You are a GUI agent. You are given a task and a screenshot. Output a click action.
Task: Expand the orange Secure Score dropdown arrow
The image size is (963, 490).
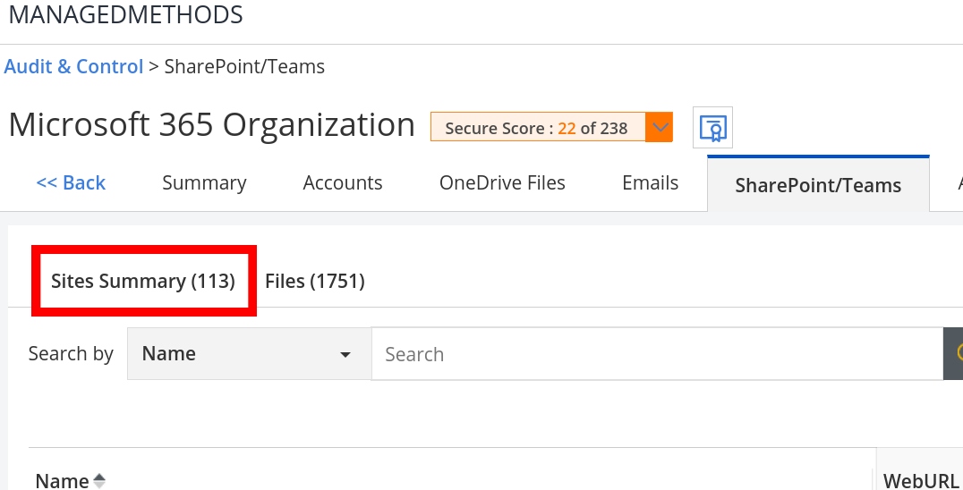[x=660, y=128]
